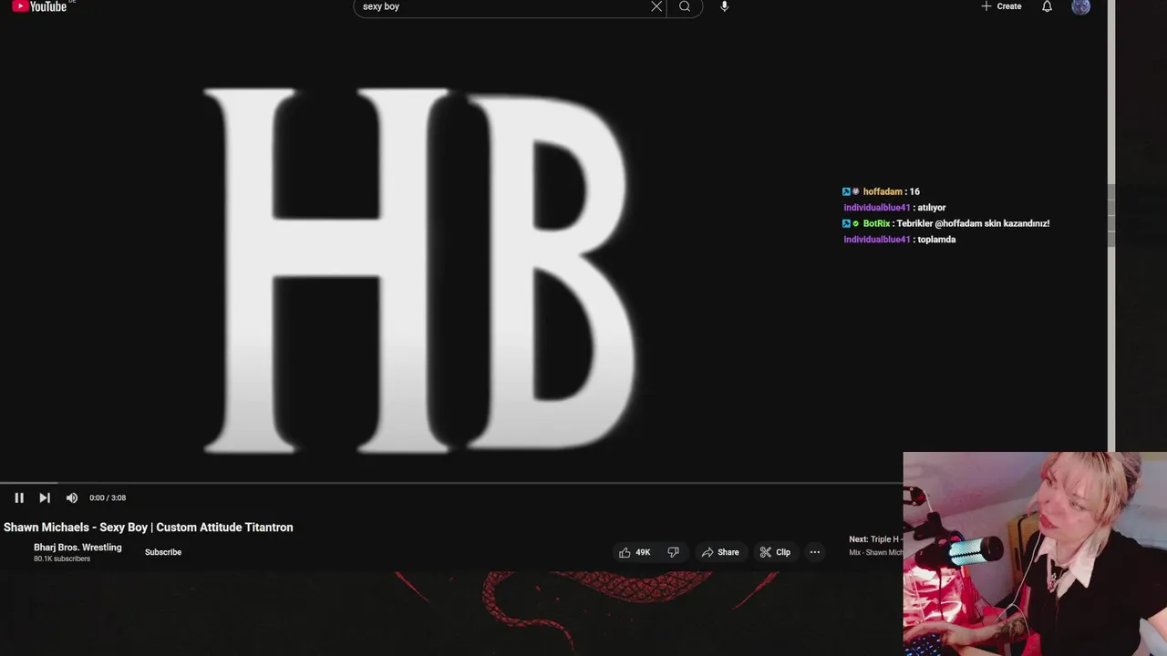Viewport: 1167px width, 656px height.
Task: Mute the video volume
Action: [72, 497]
